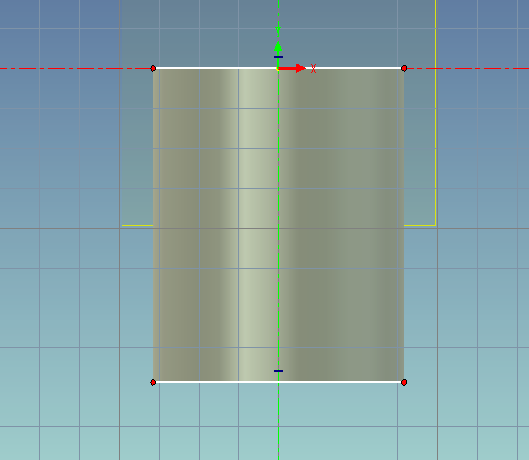This screenshot has width=529, height=460.
Task: Select the red X axis arrow
Action: (x=292, y=68)
